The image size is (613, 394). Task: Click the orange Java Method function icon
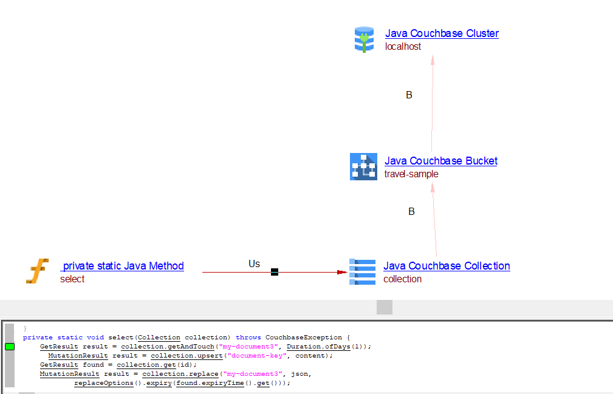click(x=38, y=271)
